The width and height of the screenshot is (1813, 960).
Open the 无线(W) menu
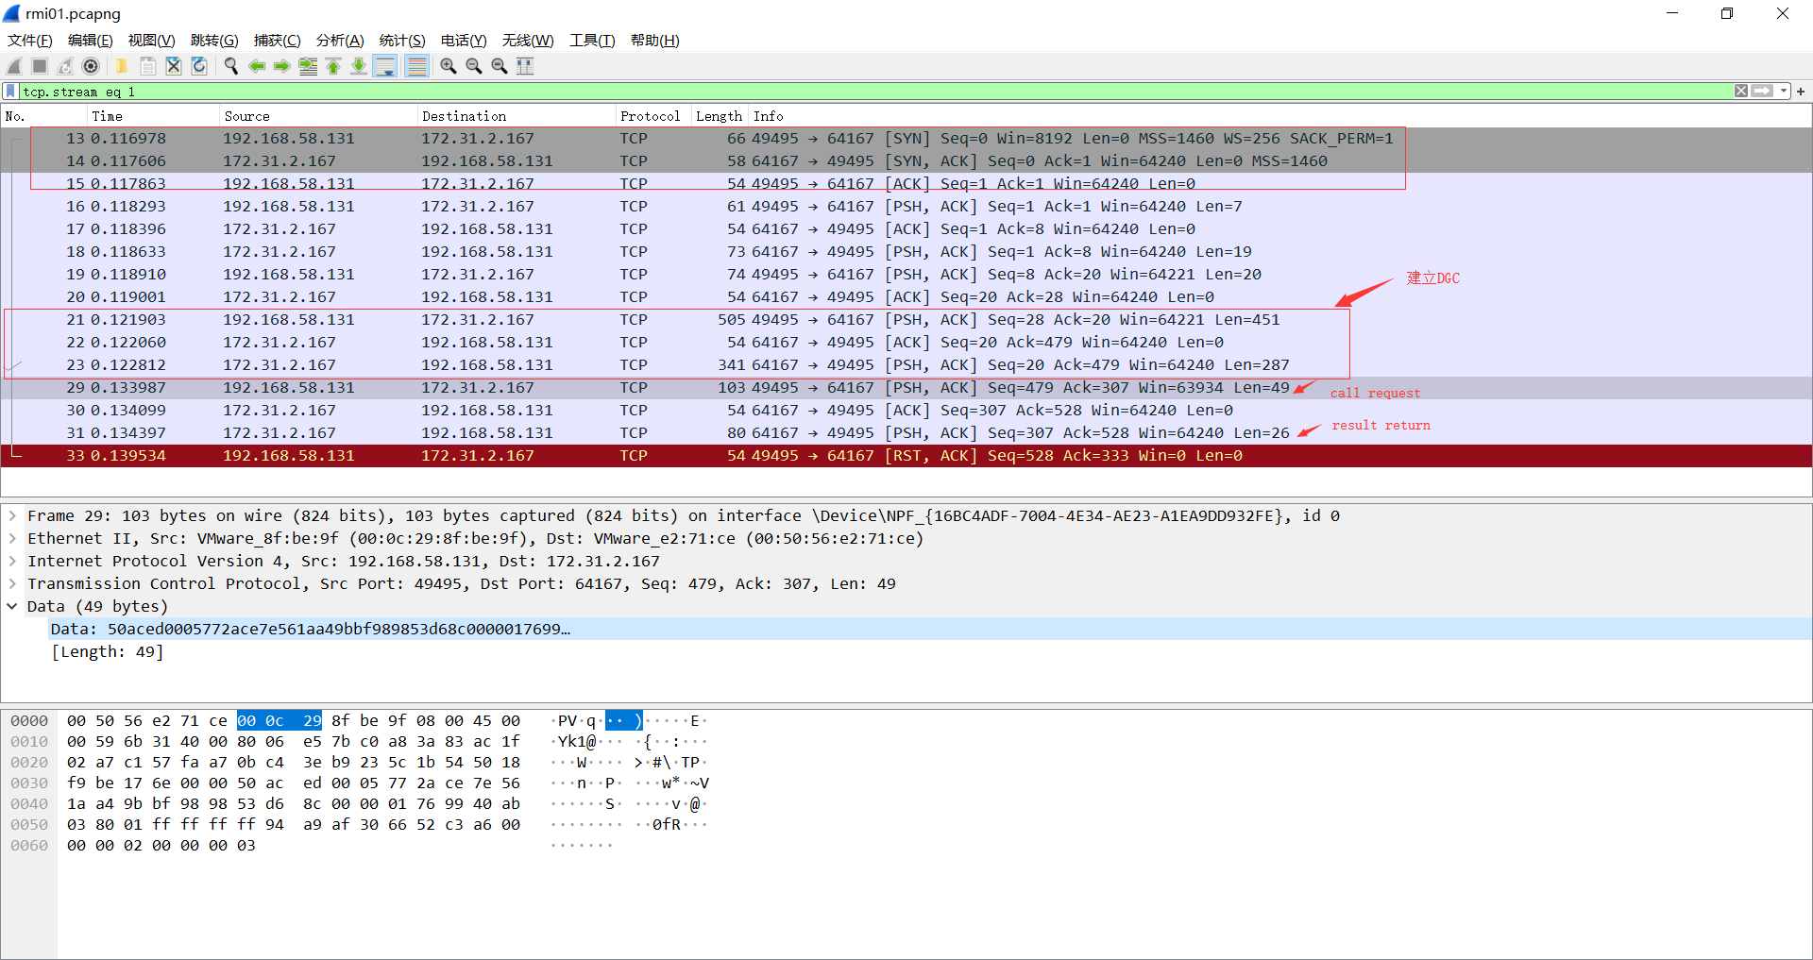click(x=528, y=41)
